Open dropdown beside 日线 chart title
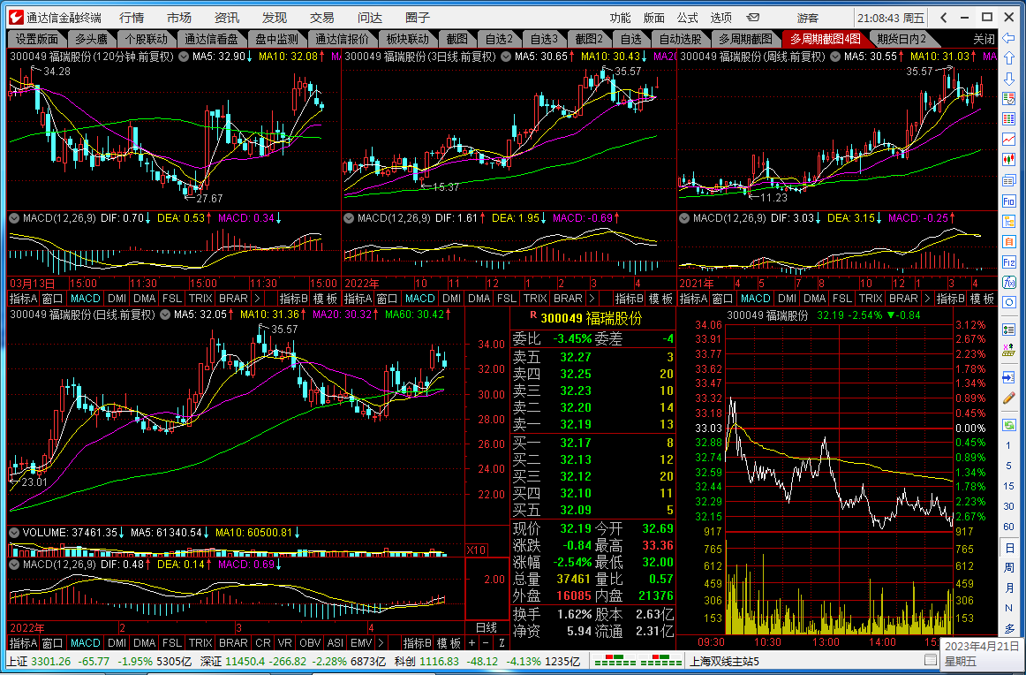Screen dimensions: 1026x675 (x=165, y=315)
